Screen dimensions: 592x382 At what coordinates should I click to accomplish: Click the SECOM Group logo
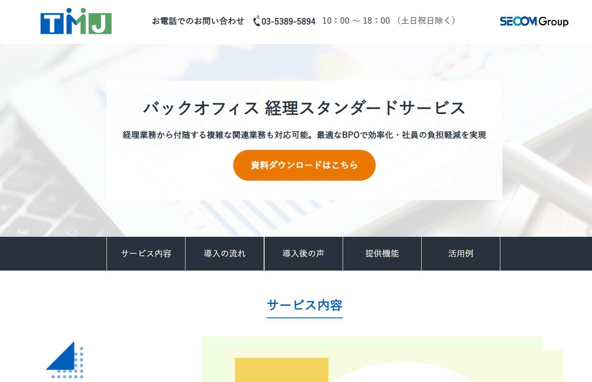[534, 21]
